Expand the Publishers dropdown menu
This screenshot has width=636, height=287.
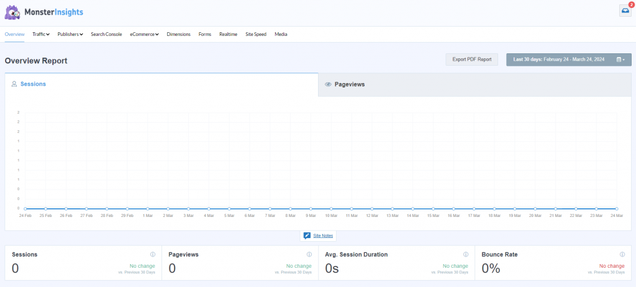click(70, 34)
